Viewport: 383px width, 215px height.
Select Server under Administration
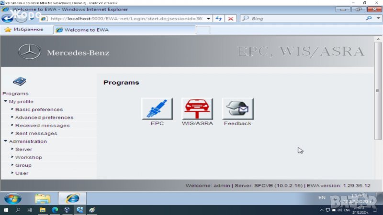pyautogui.click(x=23, y=150)
